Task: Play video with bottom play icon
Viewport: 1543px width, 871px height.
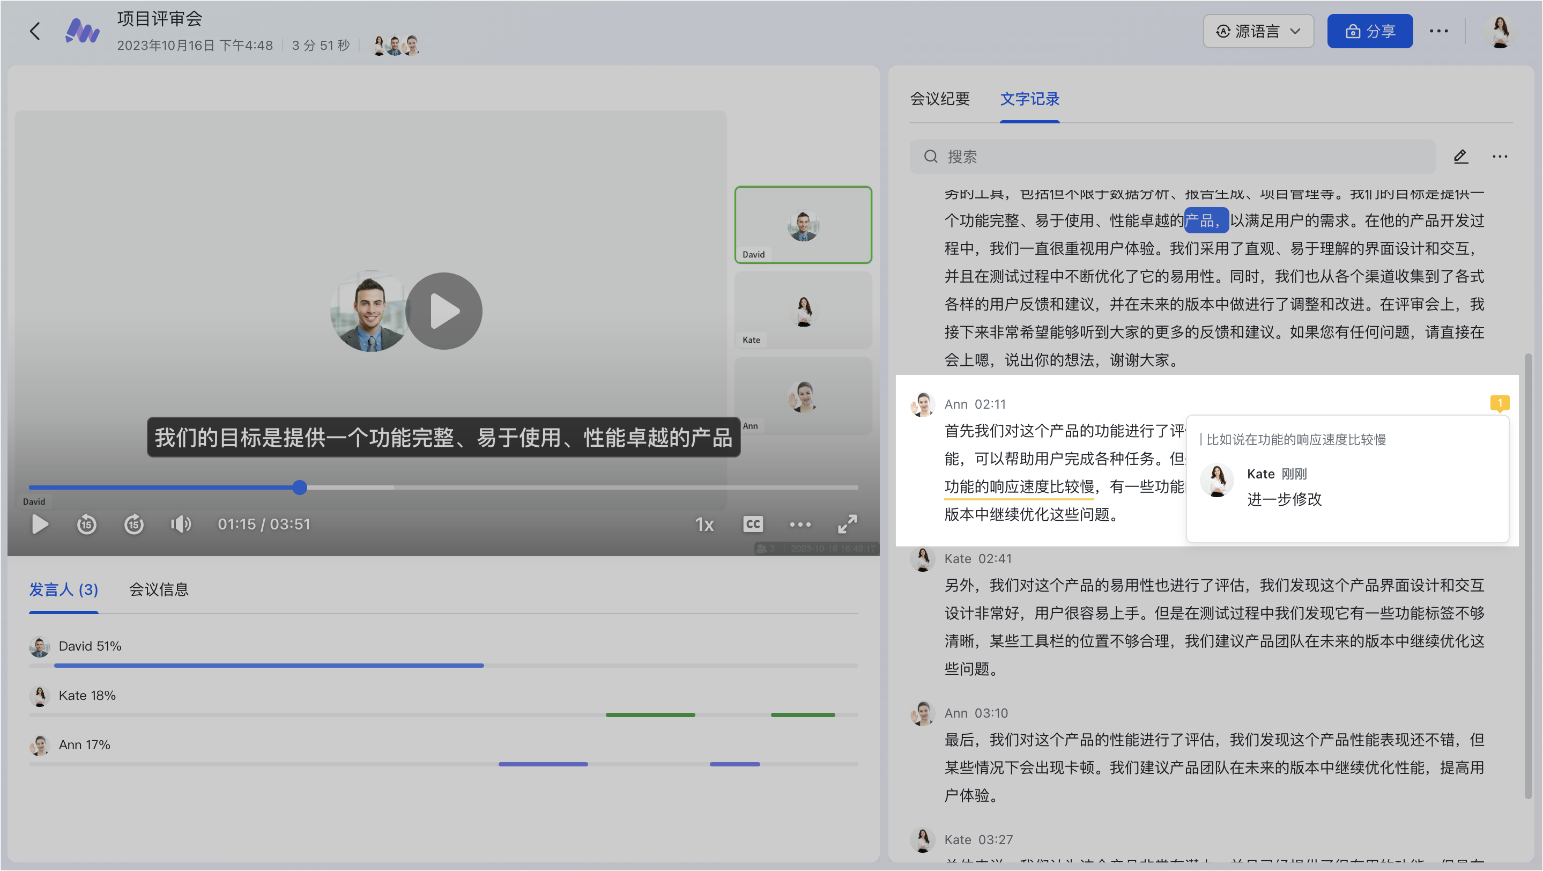Action: pyautogui.click(x=40, y=524)
